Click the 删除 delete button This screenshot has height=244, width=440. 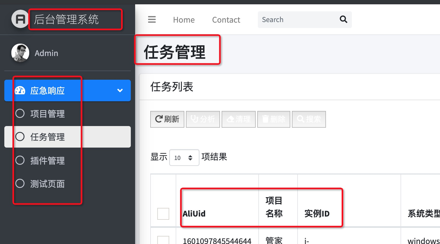[x=274, y=119]
